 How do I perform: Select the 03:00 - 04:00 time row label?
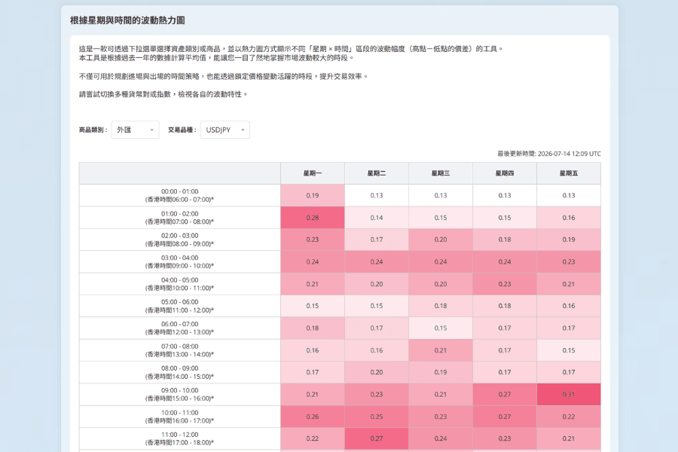(x=180, y=261)
